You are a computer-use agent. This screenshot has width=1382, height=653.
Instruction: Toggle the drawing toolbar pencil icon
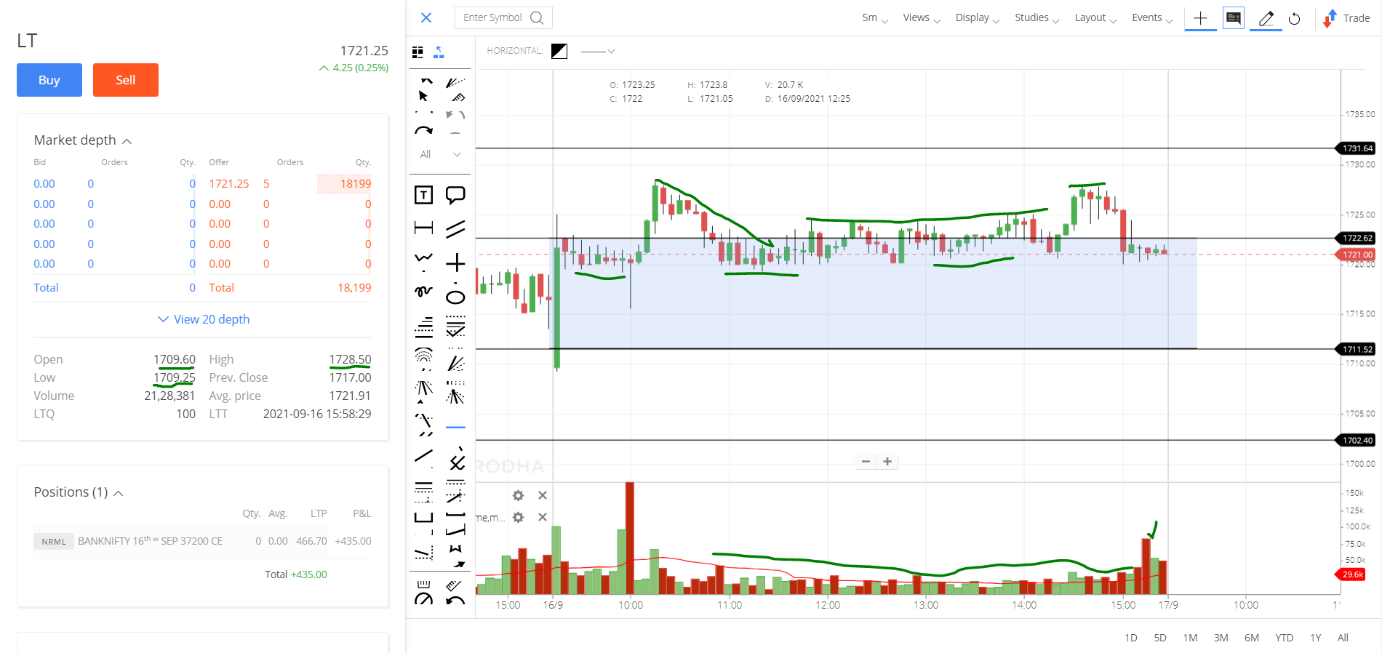1266,18
